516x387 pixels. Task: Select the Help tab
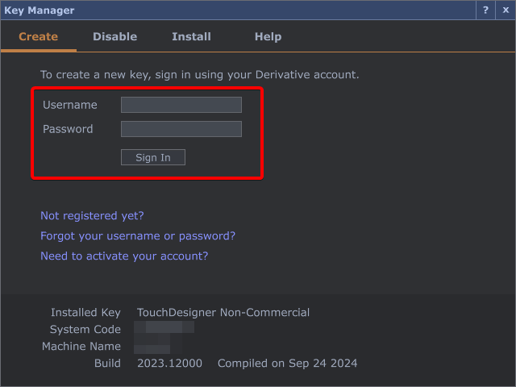pyautogui.click(x=268, y=36)
